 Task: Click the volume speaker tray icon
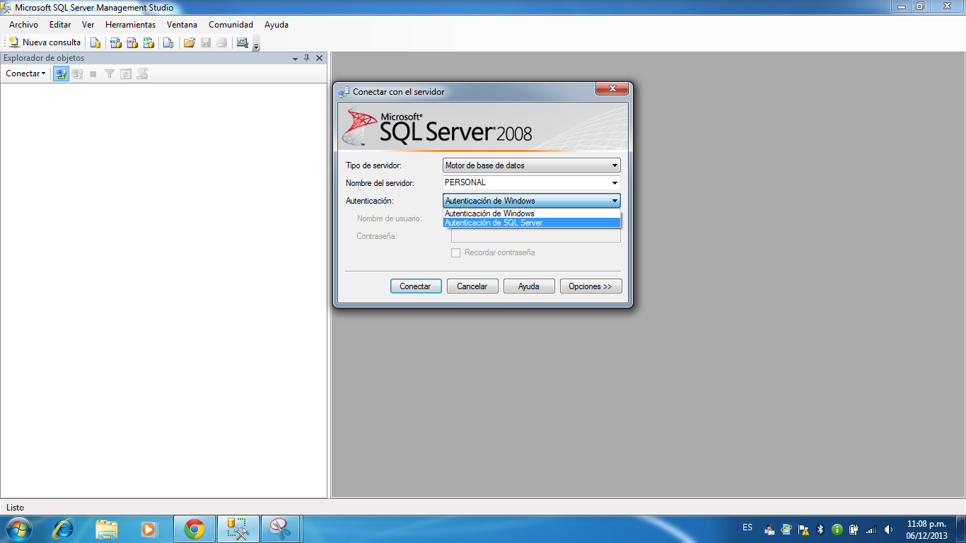click(888, 530)
